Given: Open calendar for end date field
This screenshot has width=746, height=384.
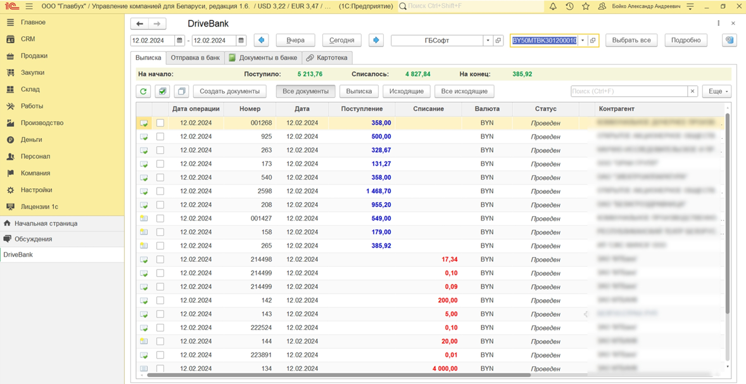Looking at the screenshot, I should click(241, 41).
